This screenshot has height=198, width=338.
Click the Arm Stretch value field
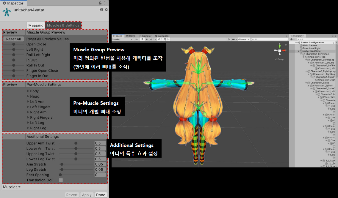100,164
